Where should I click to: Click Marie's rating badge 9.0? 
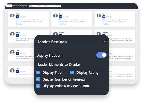17,35
